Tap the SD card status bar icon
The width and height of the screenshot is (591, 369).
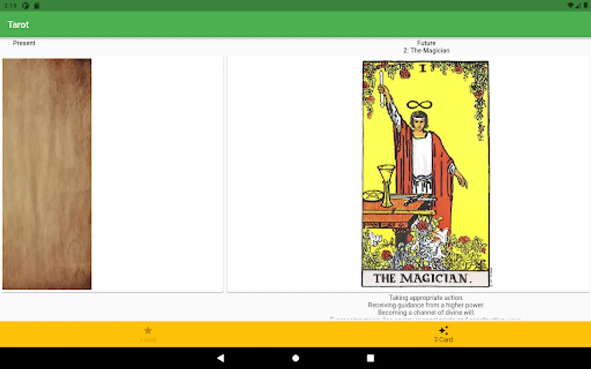coord(37,6)
